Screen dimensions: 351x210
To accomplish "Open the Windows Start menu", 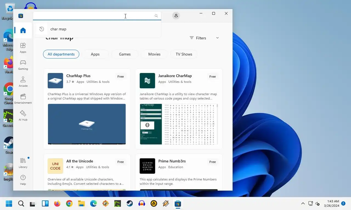I will [x=9, y=203].
